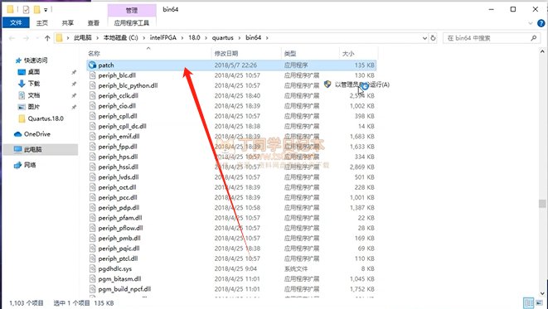Select periph_cpll_dc.dll file

123,126
